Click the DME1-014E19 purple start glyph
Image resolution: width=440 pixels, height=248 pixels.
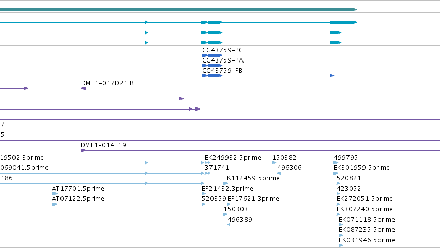[83, 150]
